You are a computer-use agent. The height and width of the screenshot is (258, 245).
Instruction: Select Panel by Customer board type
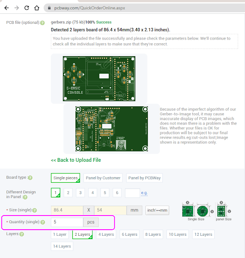103,178
